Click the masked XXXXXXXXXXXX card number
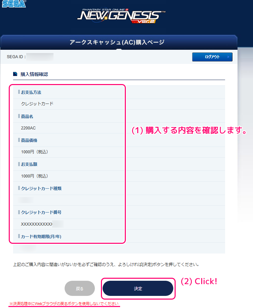 (37, 224)
